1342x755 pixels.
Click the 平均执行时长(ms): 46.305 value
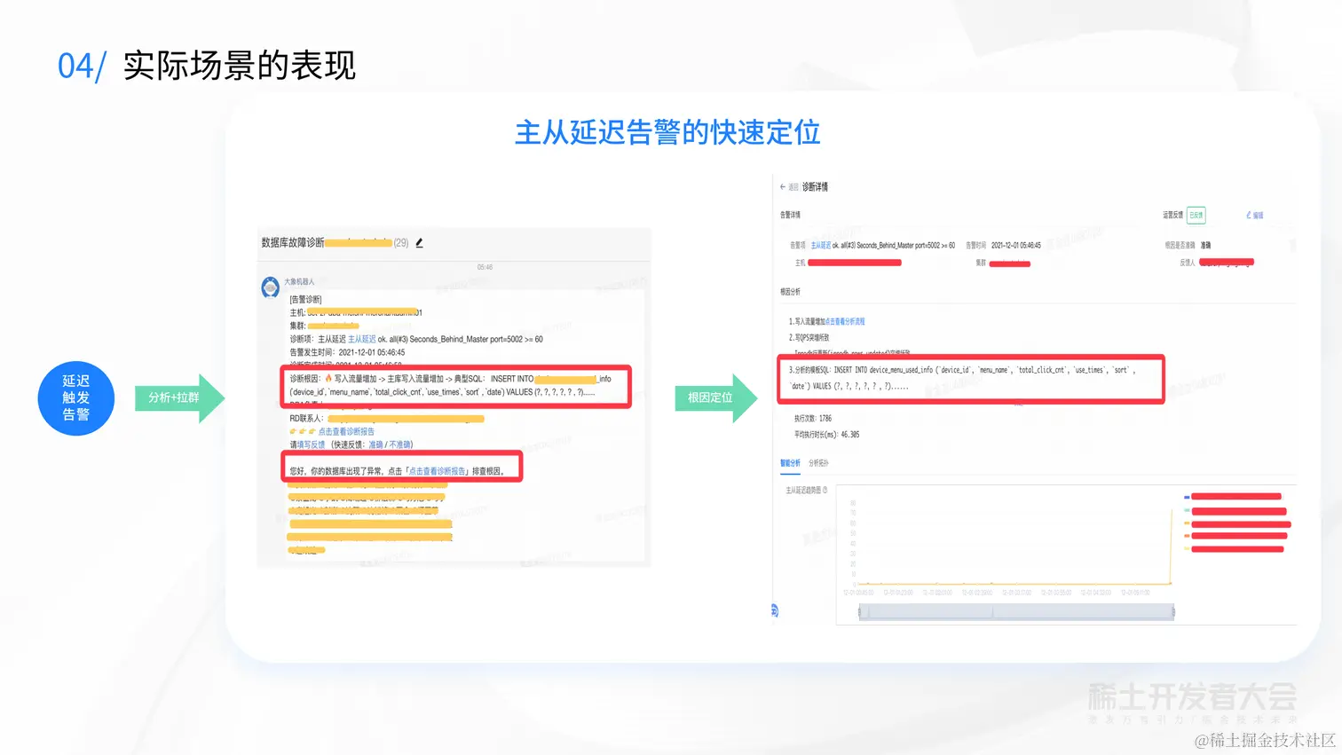tap(826, 435)
